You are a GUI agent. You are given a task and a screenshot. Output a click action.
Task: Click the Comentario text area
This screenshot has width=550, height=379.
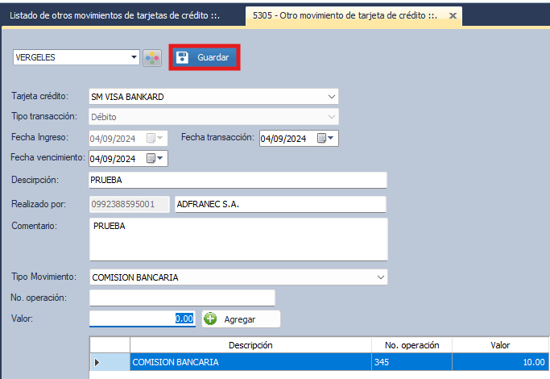point(238,239)
